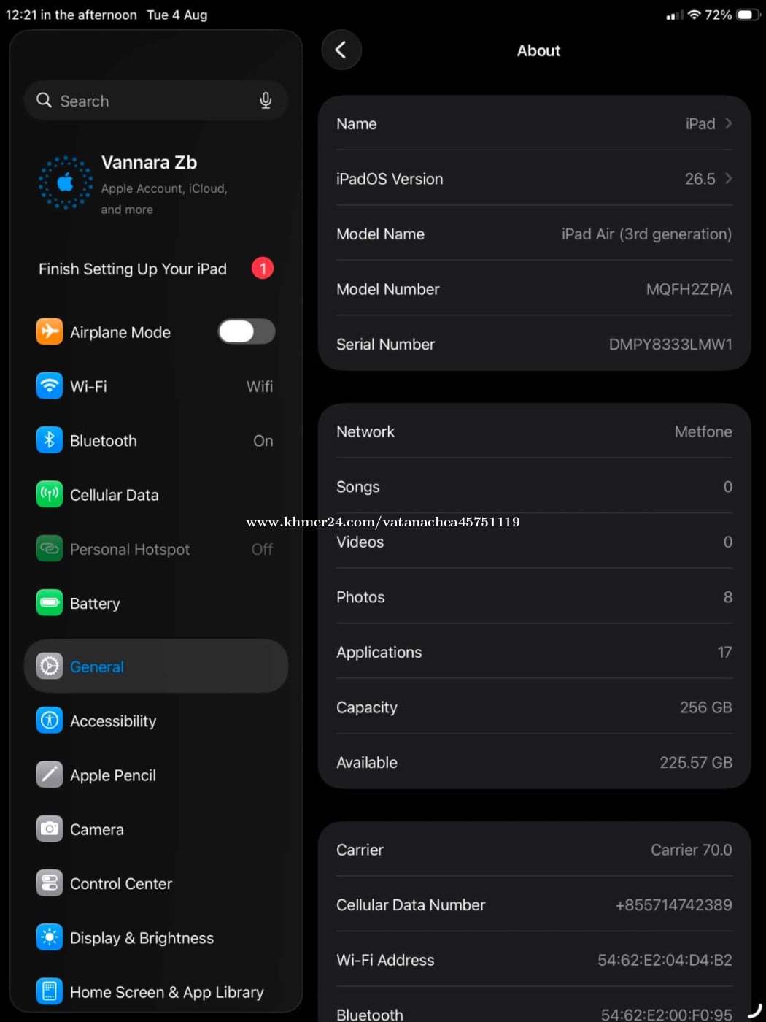Open Apple Pencil settings
The width and height of the screenshot is (766, 1022).
[156, 775]
